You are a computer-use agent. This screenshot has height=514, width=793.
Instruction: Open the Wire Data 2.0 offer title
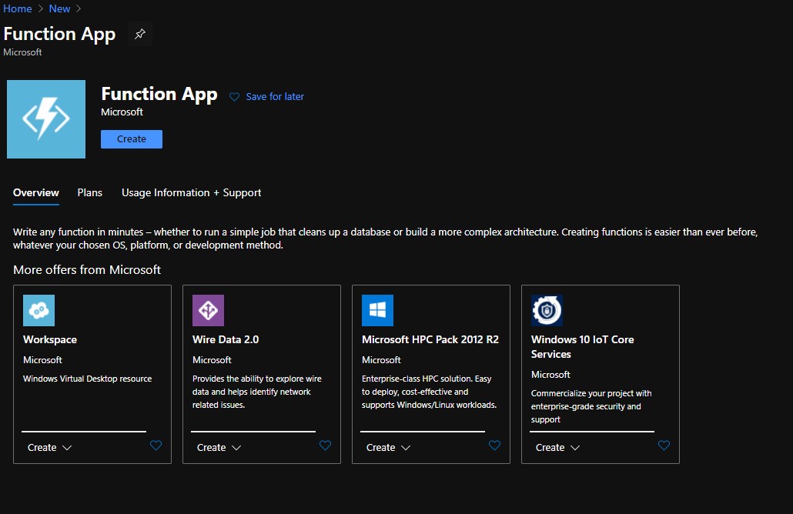(226, 339)
